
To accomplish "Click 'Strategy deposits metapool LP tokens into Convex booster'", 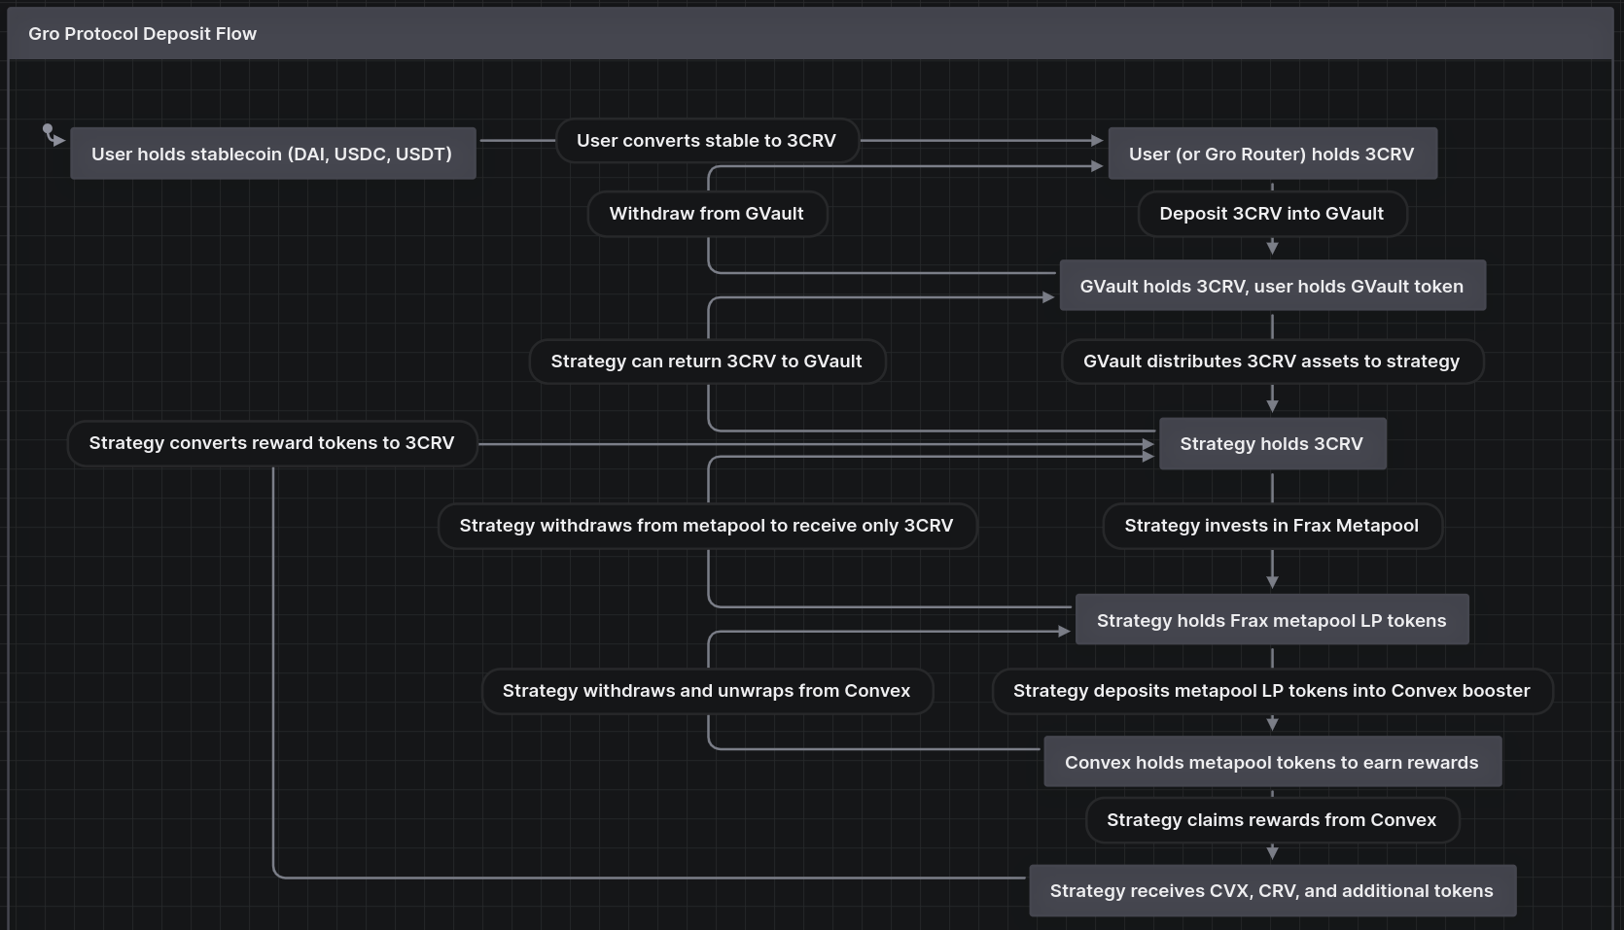I will click(1272, 691).
